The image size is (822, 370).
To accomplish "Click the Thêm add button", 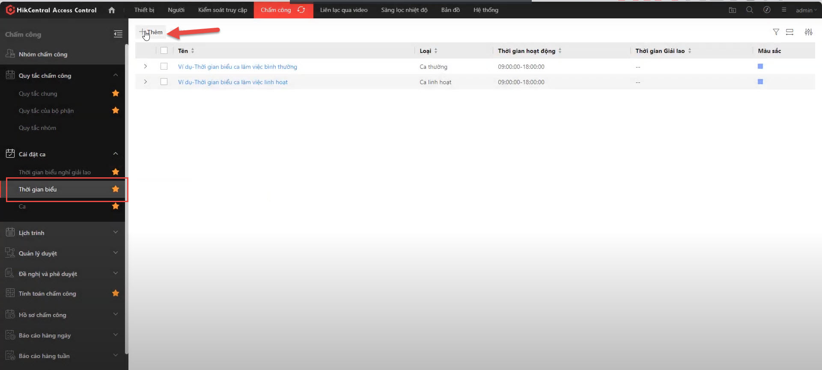I will 151,32.
